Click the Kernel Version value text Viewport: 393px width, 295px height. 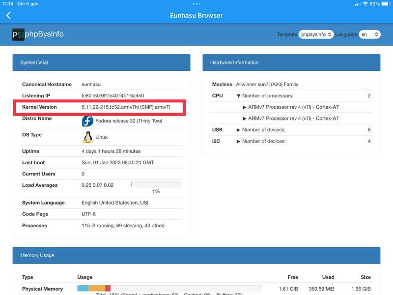click(126, 107)
